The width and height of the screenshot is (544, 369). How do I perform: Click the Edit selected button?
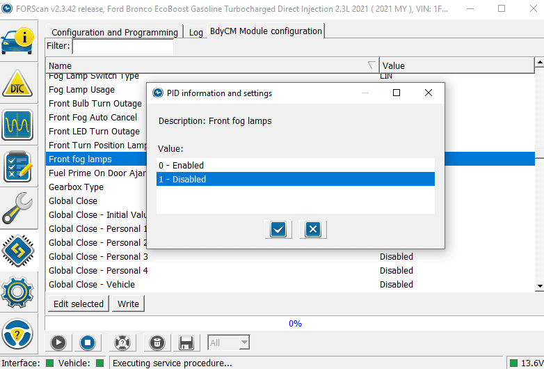coord(79,304)
